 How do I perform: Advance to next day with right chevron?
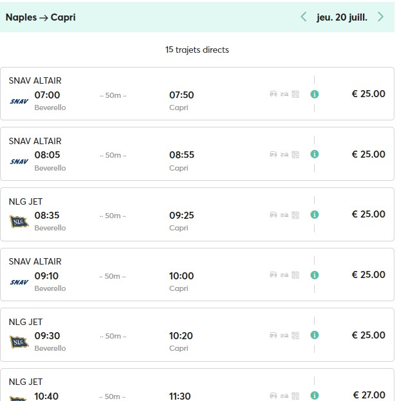pos(381,17)
